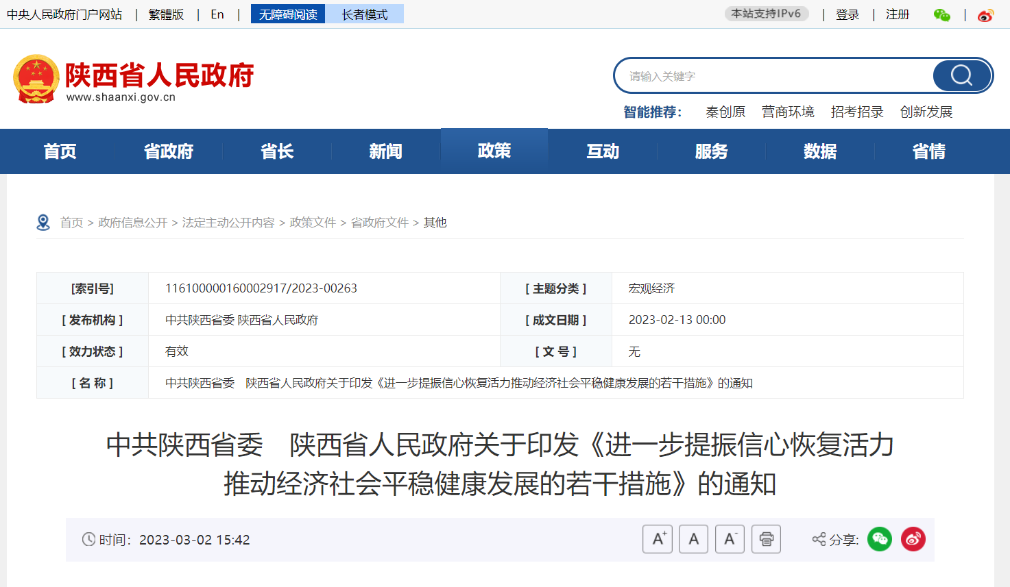Open the 省长 navigation tab
The width and height of the screenshot is (1010, 587).
tap(277, 151)
